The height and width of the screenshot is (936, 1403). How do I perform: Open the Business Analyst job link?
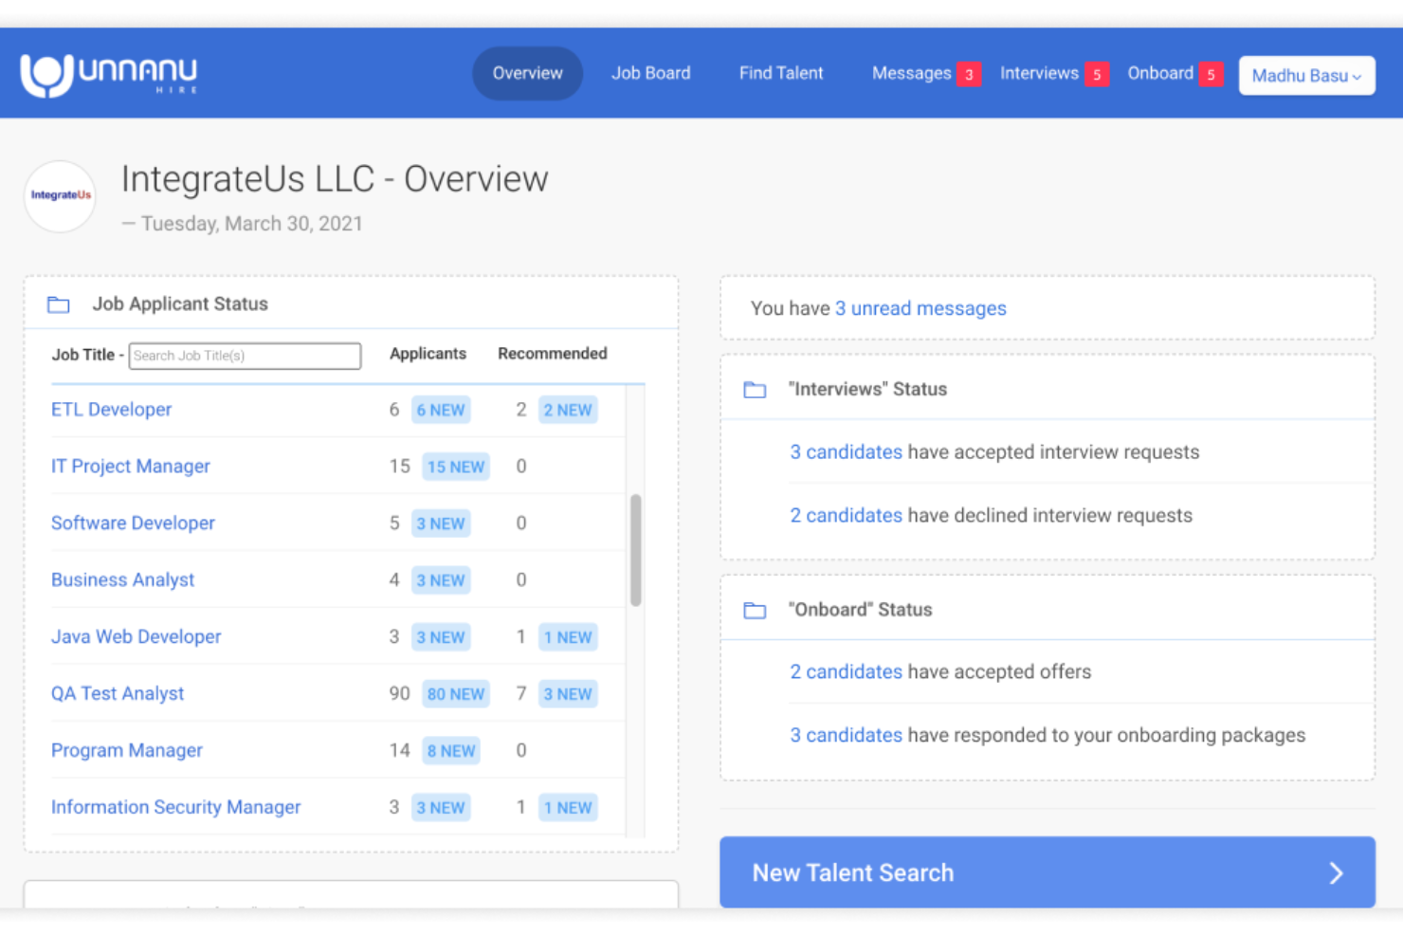coord(122,580)
